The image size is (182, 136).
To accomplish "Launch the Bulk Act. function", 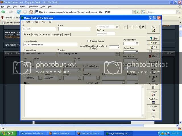I will [x=153, y=108].
